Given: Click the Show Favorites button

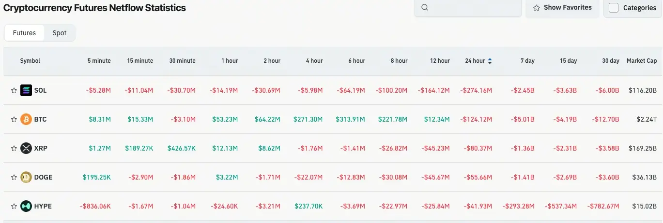Looking at the screenshot, I should (x=562, y=7).
